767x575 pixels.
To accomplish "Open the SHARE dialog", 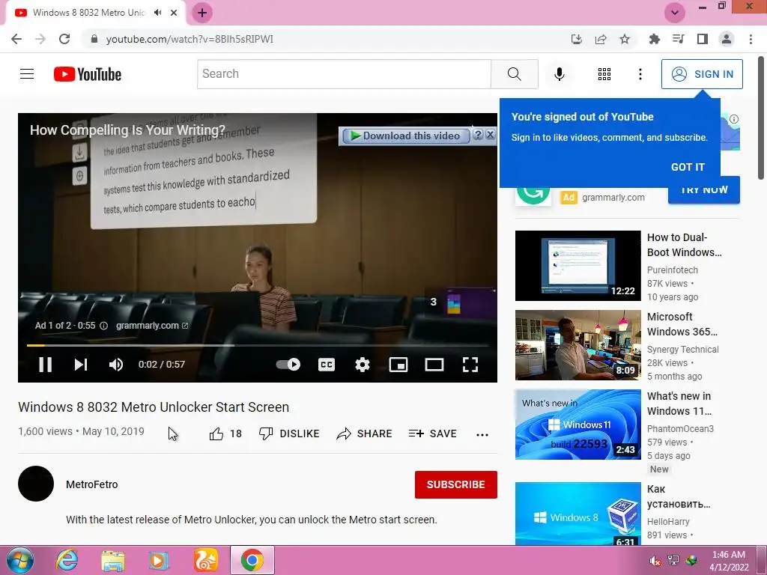I will (365, 433).
